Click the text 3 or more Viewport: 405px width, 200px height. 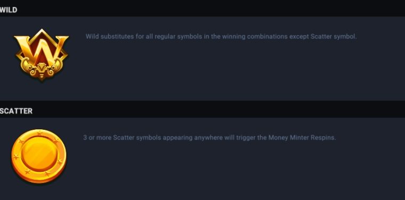click(98, 138)
